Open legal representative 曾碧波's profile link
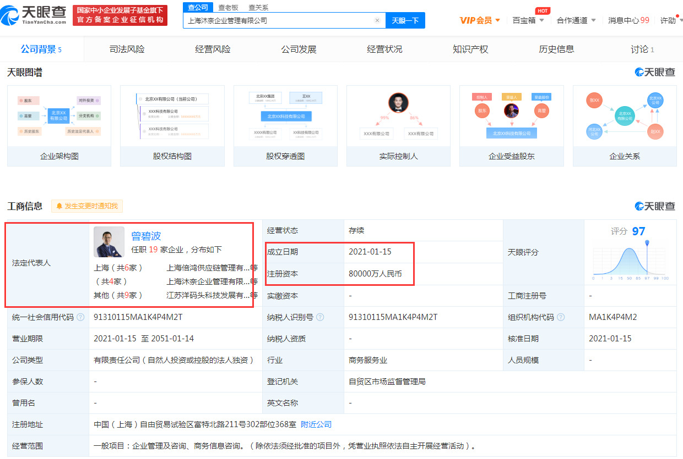This screenshot has height=459, width=683. 146,236
